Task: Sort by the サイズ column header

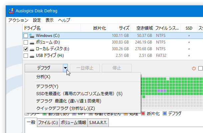Action: pos(119,28)
